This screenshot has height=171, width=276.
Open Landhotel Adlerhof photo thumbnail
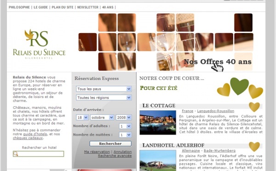(x=158, y=160)
